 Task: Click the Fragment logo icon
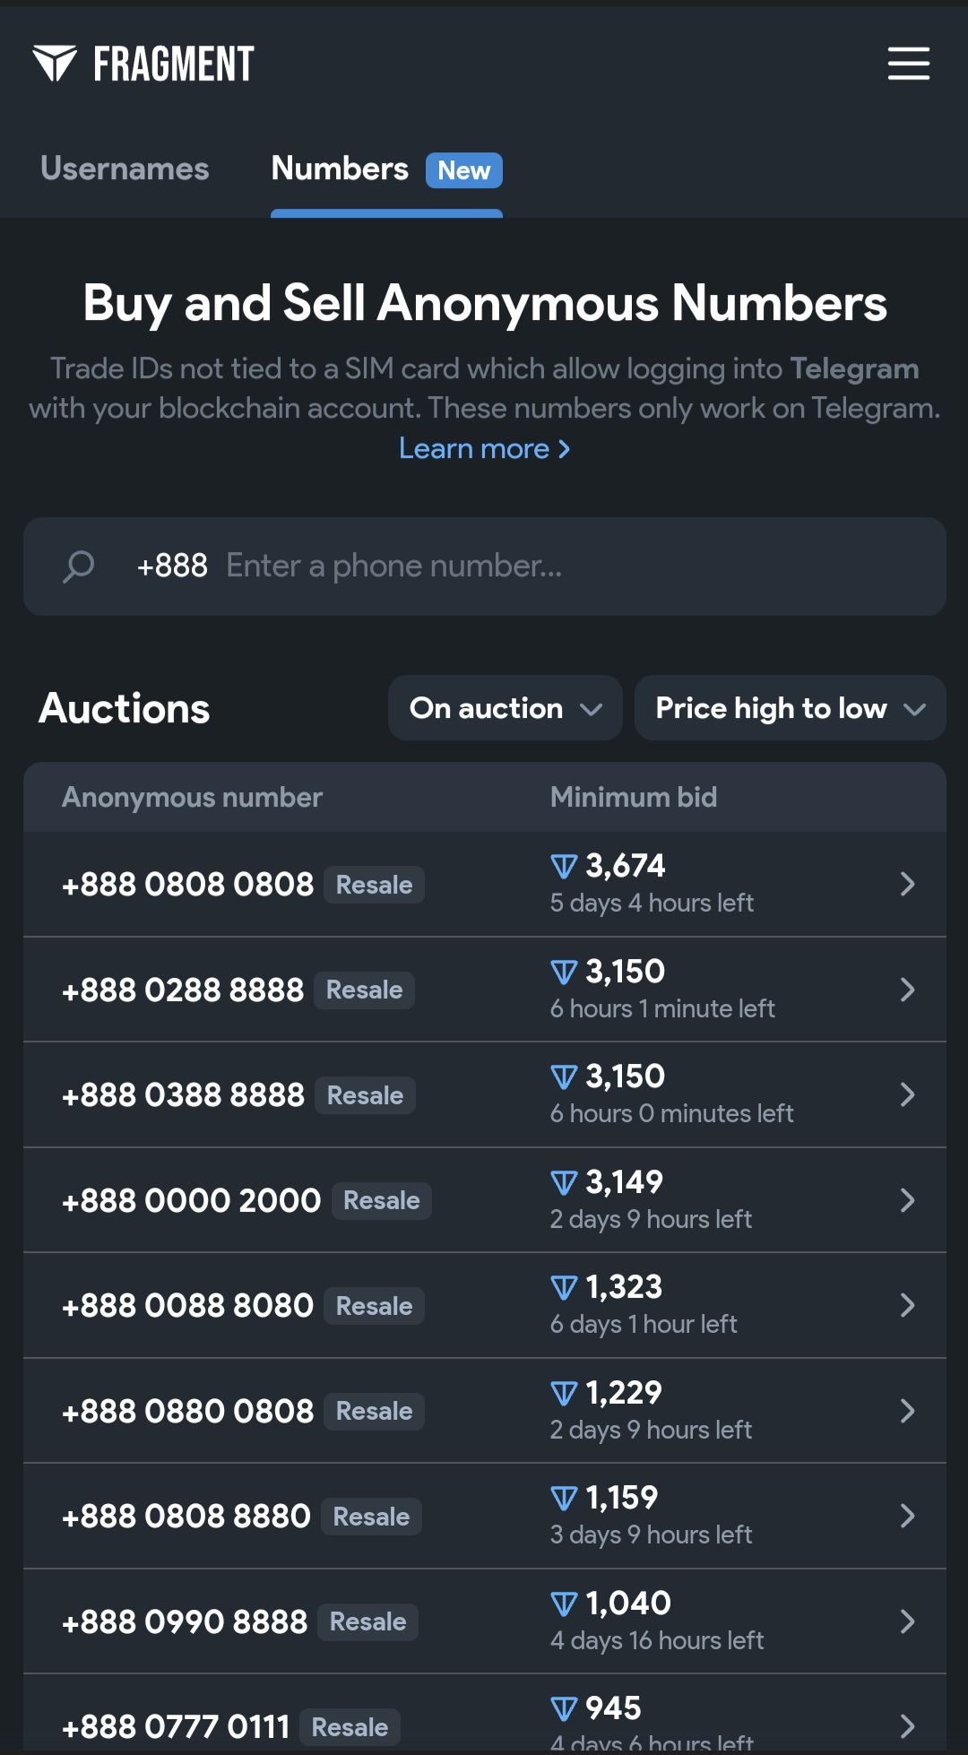pos(55,64)
